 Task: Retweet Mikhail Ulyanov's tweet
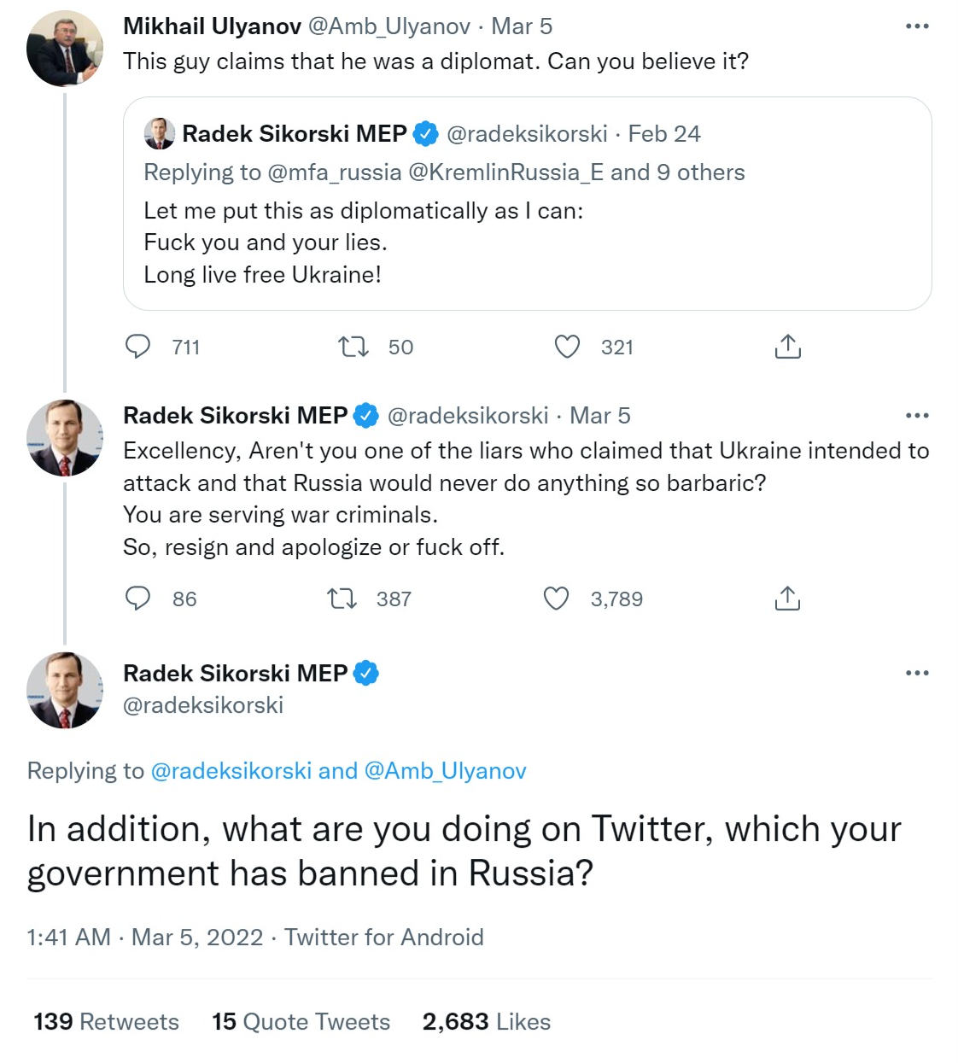353,347
